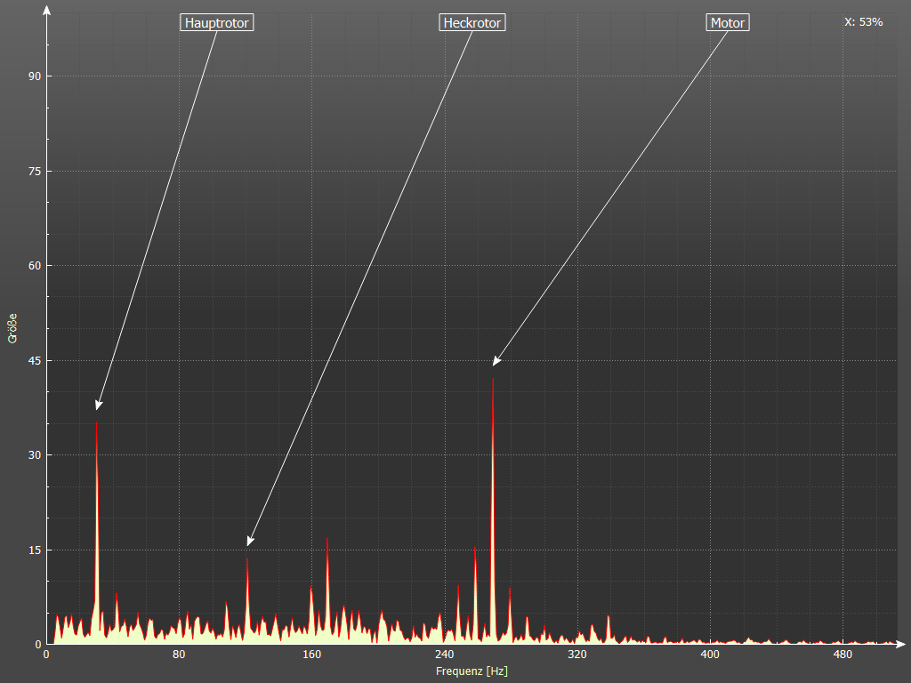Image resolution: width=911 pixels, height=683 pixels.
Task: Click the Größe vertical axis title
Action: pos(12,328)
